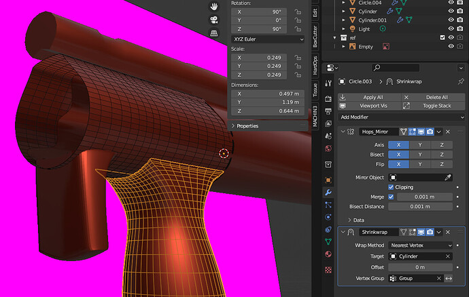Screen dimensions: 469x297
Task: Disable Cylinder in renders camera icon
Action: pos(460,11)
